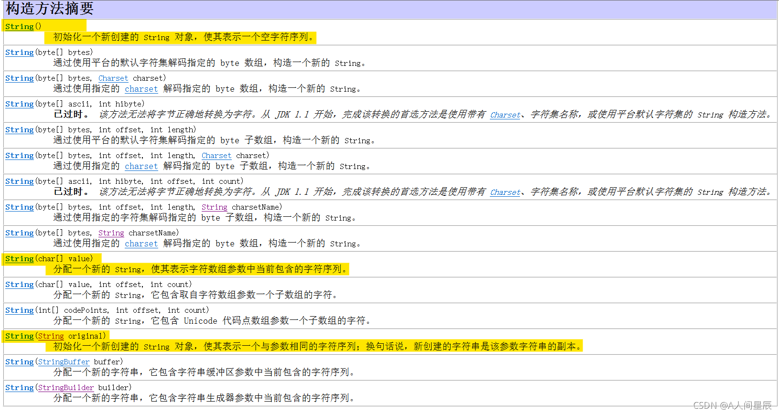Screen dimensions: 779x414
Task: Open String link for String original constructor
Action: click(x=20, y=336)
